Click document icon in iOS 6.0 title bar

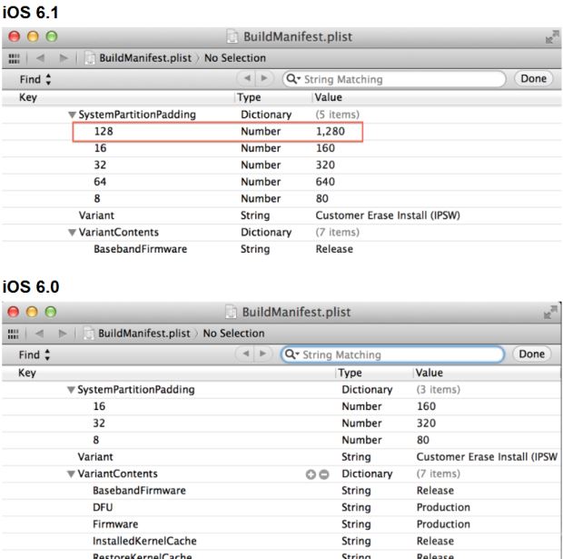point(232,312)
